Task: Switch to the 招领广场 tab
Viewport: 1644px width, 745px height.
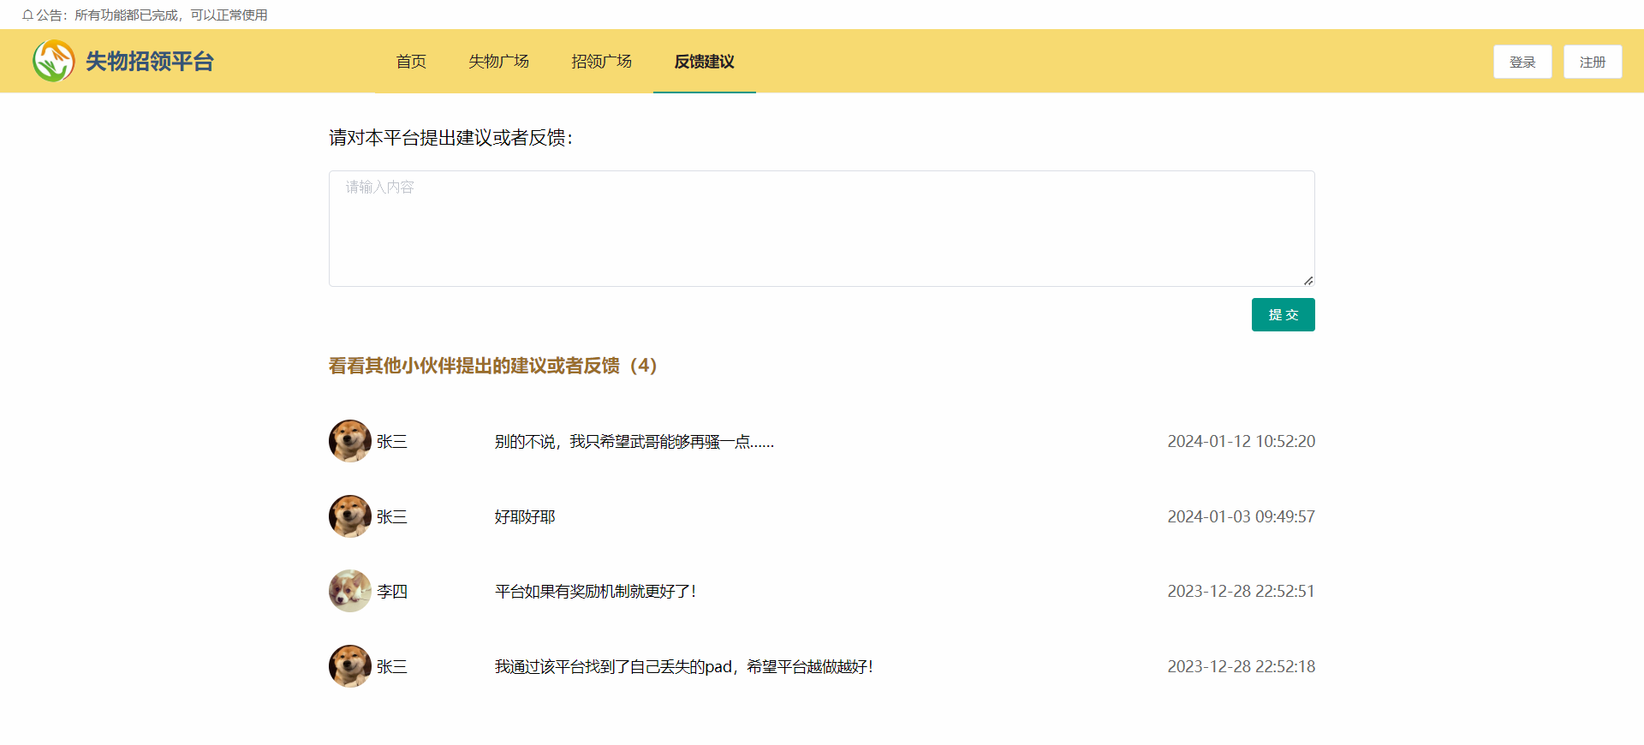Action: (601, 62)
